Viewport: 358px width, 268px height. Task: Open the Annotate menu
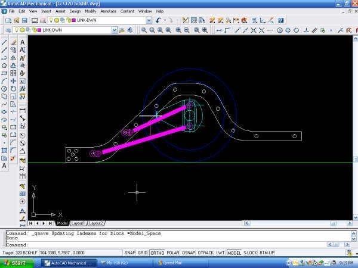pyautogui.click(x=108, y=11)
